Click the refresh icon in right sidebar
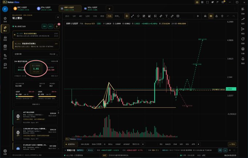Image resolution: width=248 pixels, height=158 pixels. pyautogui.click(x=243, y=40)
